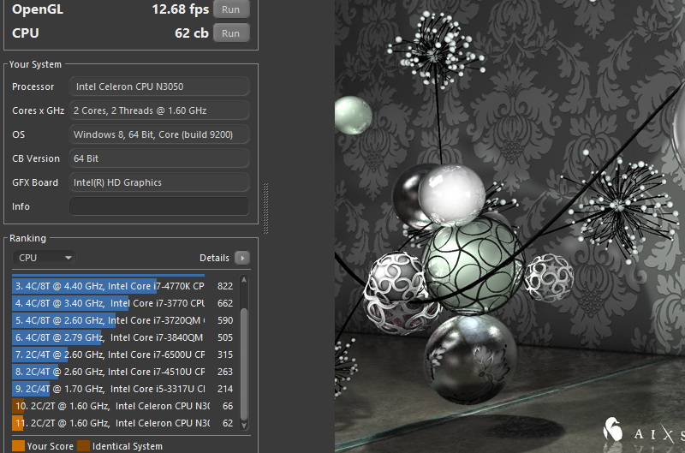Run the OpenGL benchmark
This screenshot has height=453, width=685.
tap(231, 9)
